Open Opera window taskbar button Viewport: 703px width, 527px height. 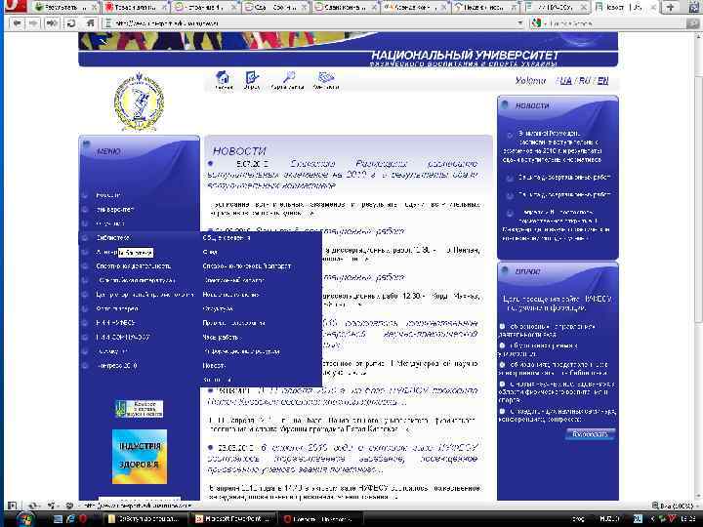tap(320, 519)
